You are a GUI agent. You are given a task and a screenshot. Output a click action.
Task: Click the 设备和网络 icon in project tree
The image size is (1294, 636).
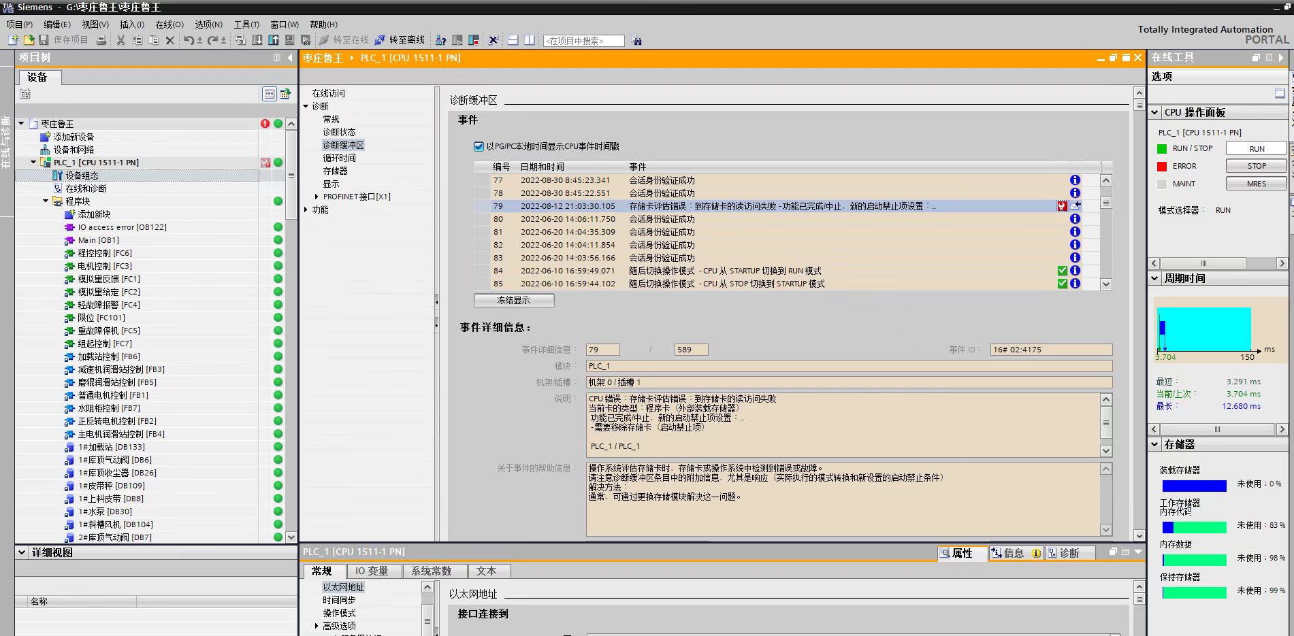[x=46, y=150]
